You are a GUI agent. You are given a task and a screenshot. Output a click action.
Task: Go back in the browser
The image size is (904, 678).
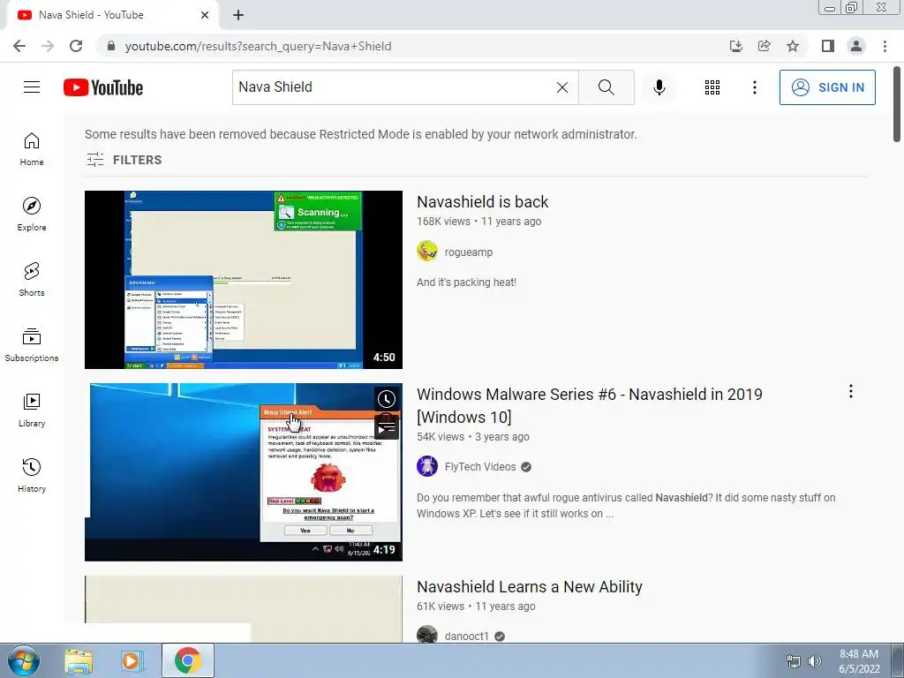(19, 46)
